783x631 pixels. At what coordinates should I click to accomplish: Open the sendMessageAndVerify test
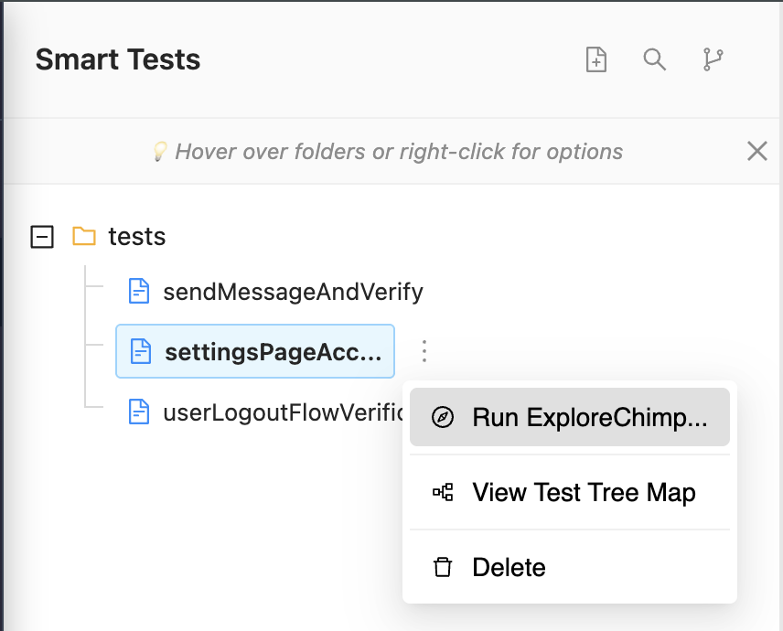[293, 293]
